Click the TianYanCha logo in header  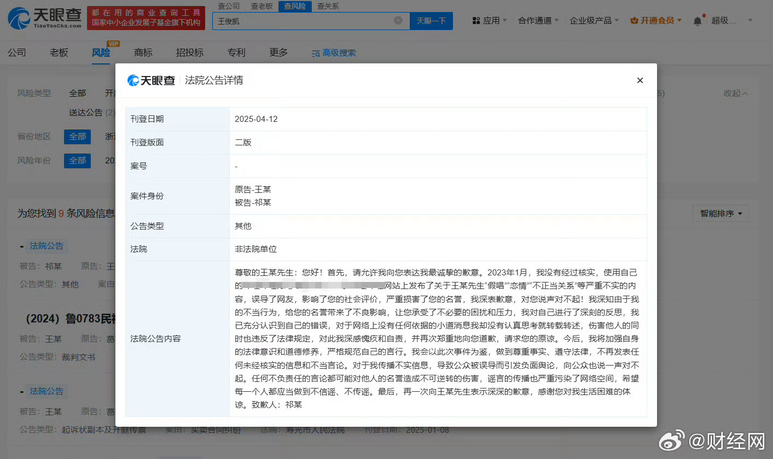point(44,18)
